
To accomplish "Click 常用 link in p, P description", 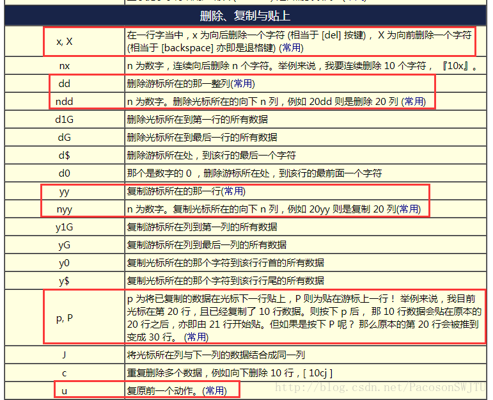I will point(196,337).
